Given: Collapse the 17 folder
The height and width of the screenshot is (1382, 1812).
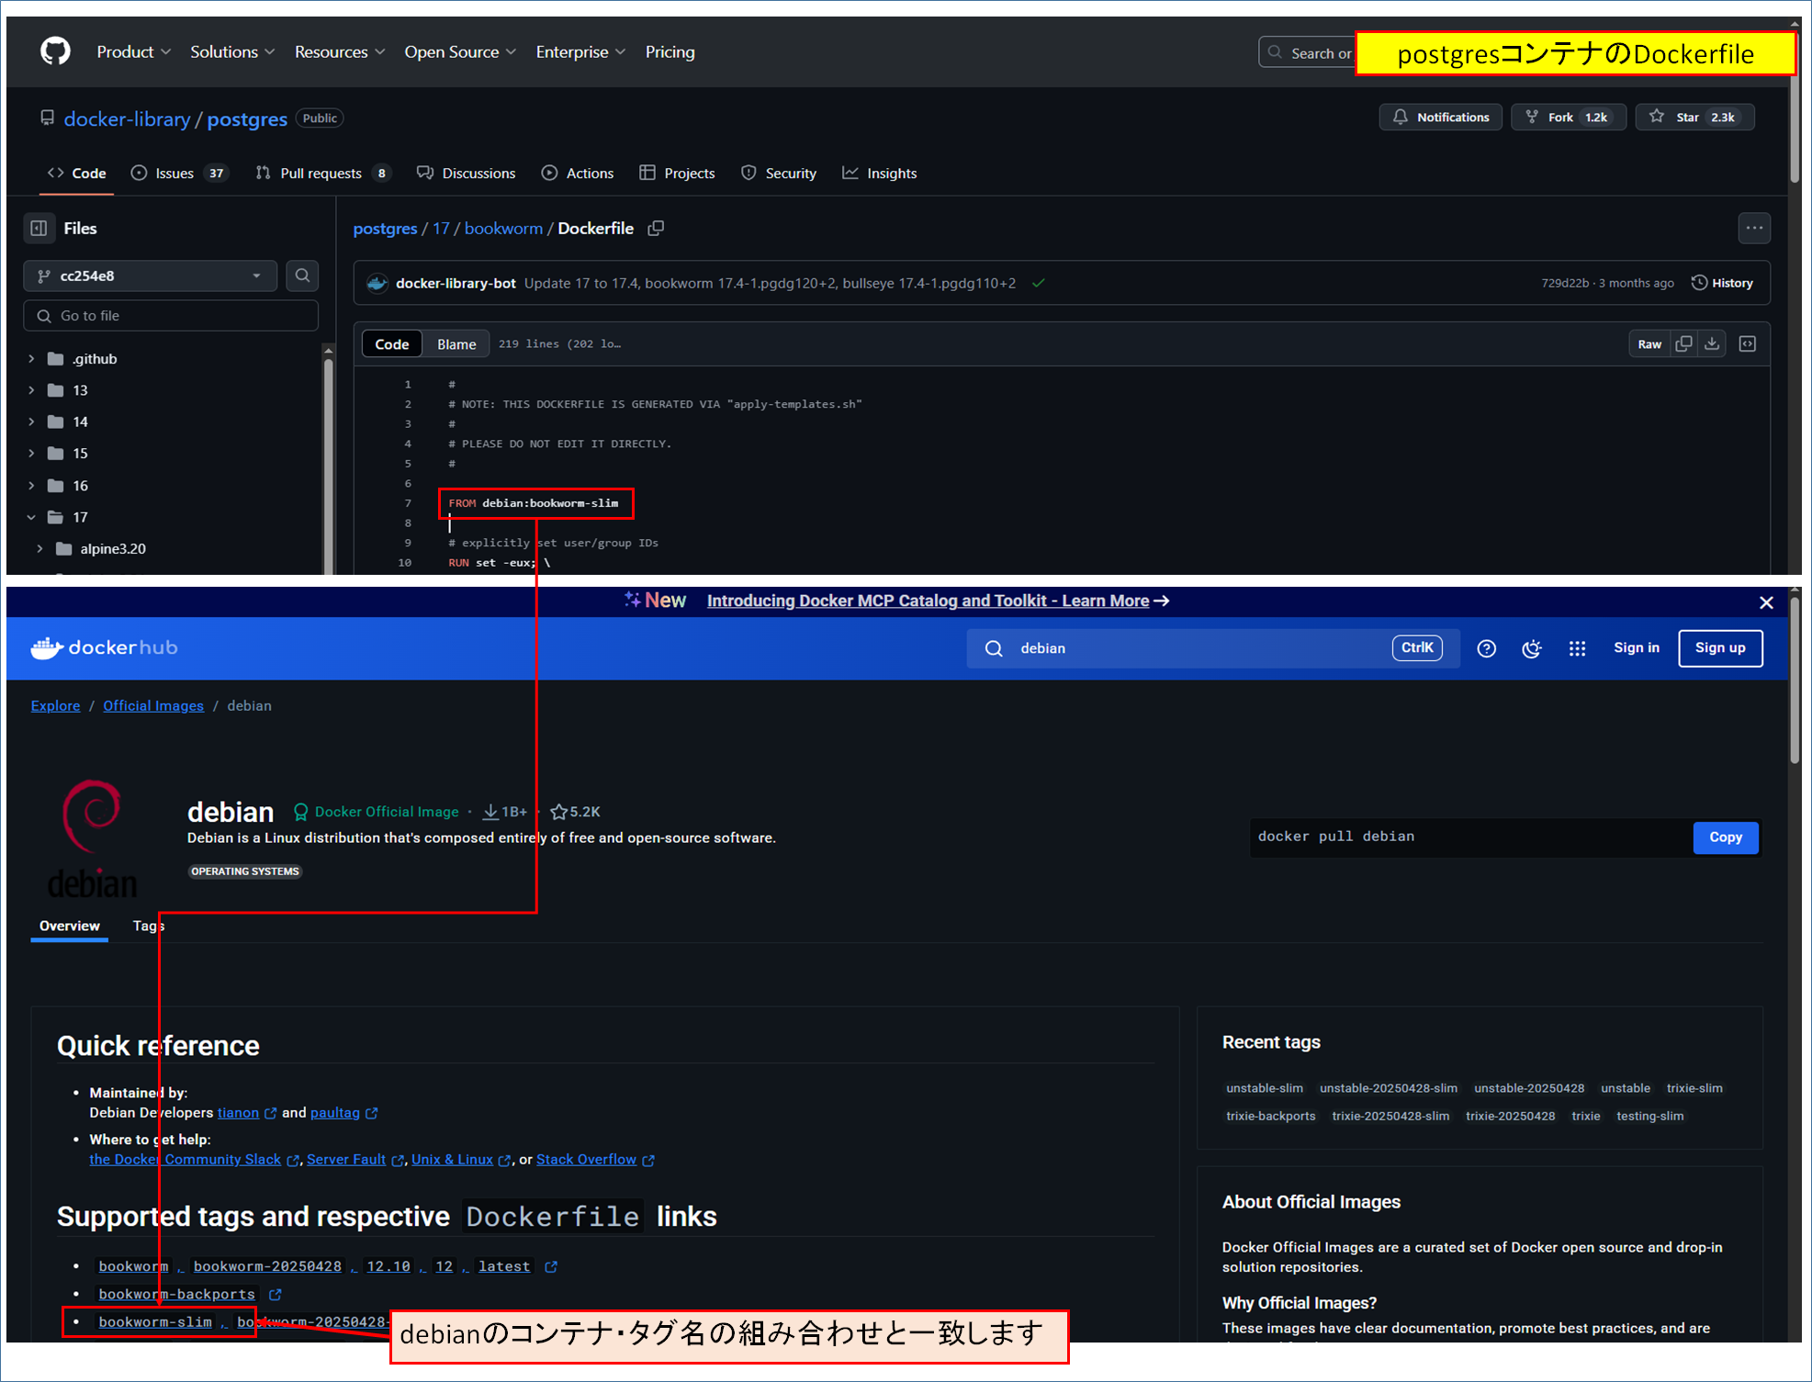Looking at the screenshot, I should point(32,517).
